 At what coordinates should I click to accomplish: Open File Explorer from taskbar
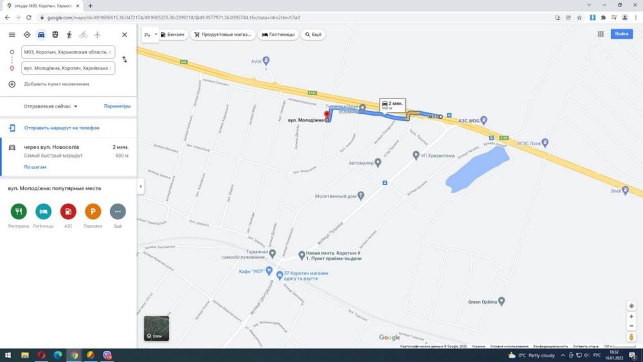25,355
